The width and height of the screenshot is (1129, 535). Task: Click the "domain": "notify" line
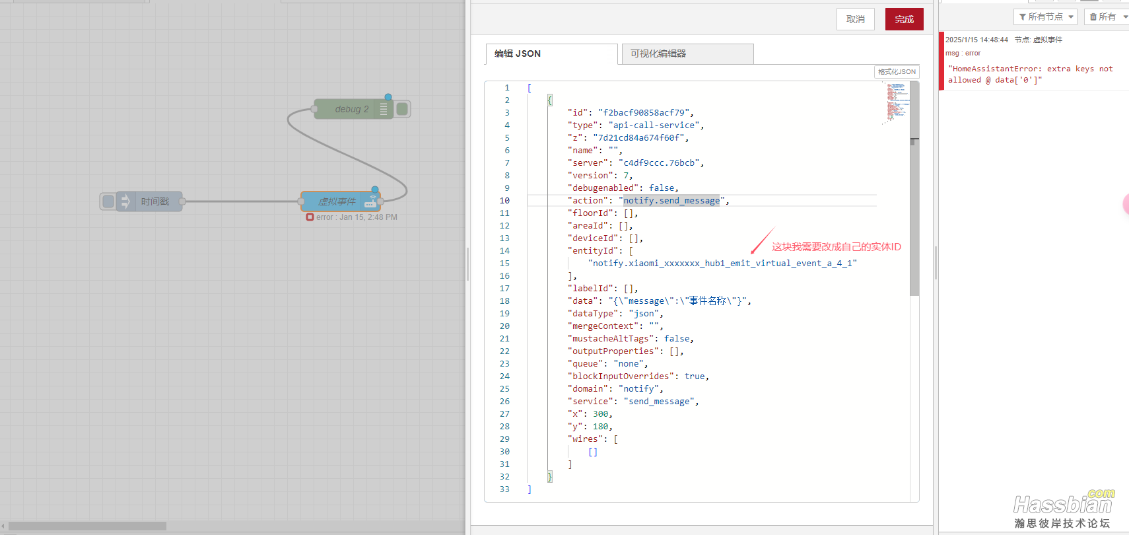[615, 388]
